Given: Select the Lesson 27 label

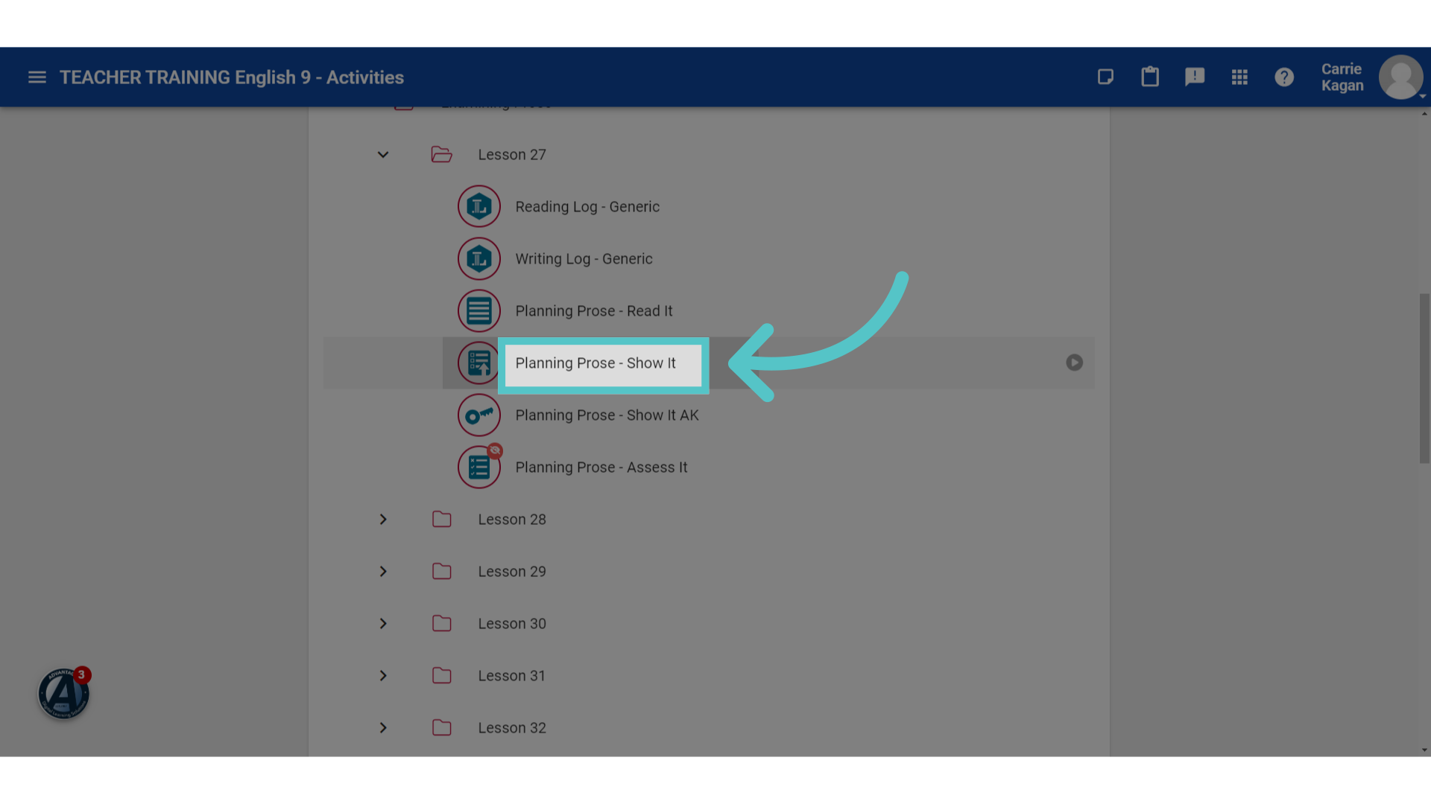Looking at the screenshot, I should (512, 155).
